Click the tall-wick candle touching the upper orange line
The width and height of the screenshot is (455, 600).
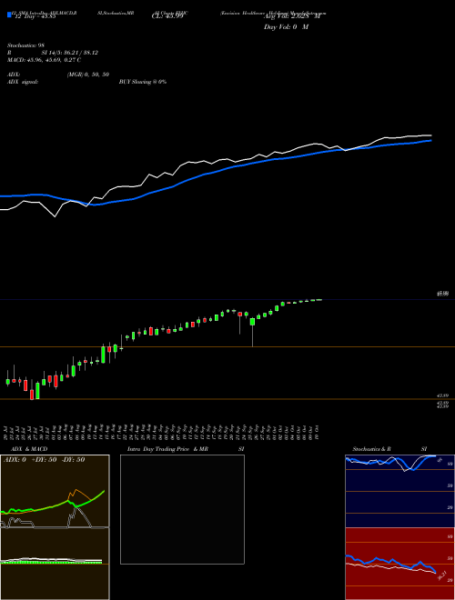pyautogui.click(x=252, y=330)
